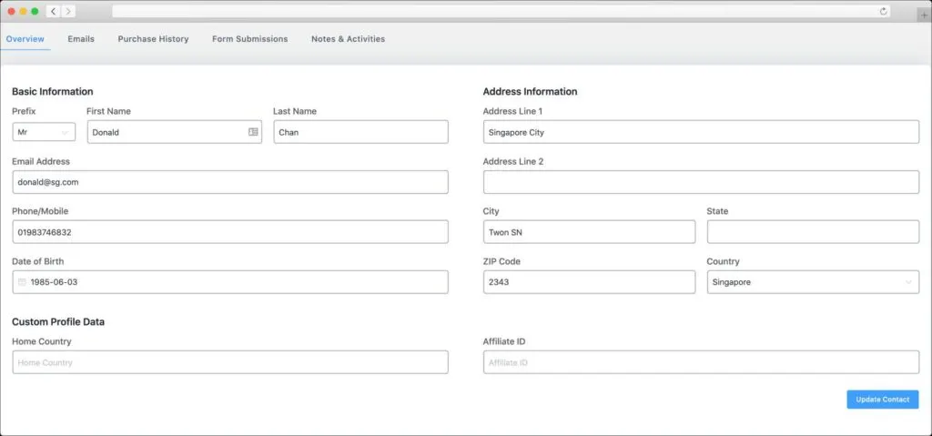Click the empty Address Line 2 field
The image size is (932, 436).
tap(701, 182)
